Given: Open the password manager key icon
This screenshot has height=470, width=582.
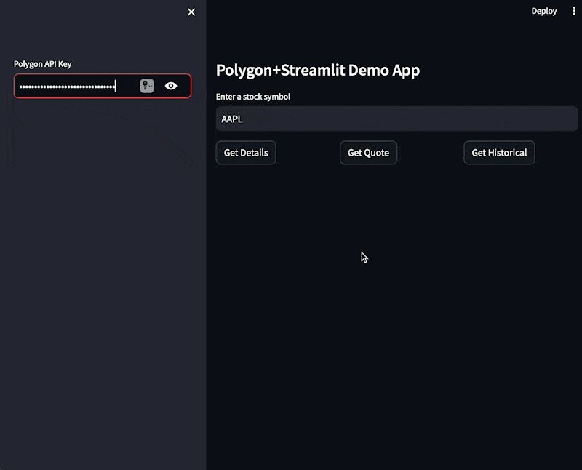Looking at the screenshot, I should coord(145,86).
